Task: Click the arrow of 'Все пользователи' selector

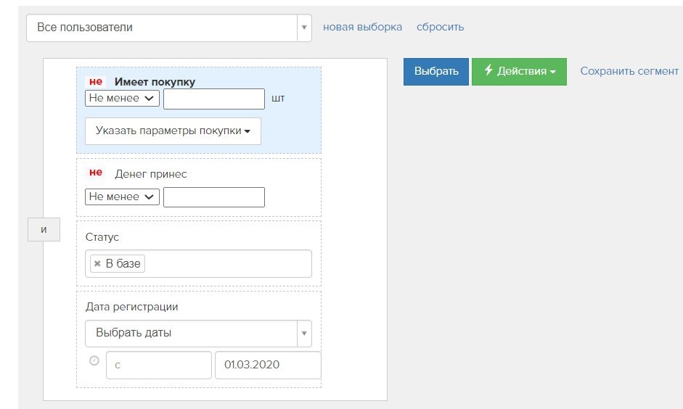Action: pyautogui.click(x=304, y=28)
